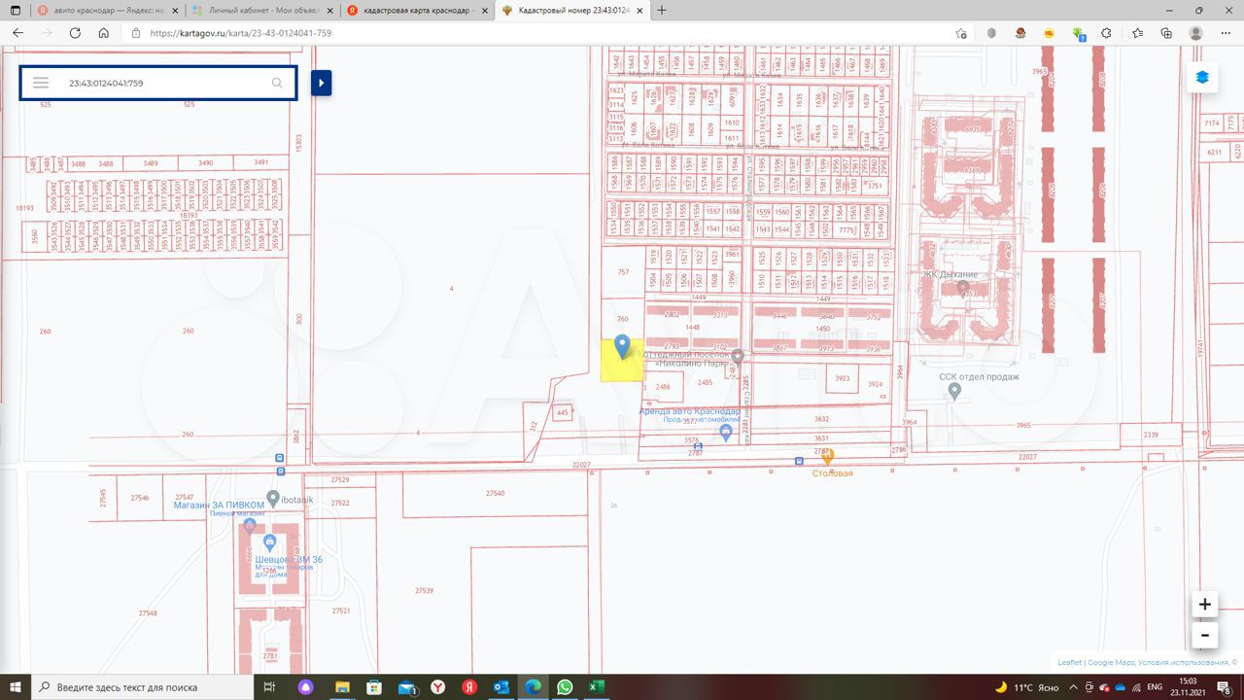Click the blue marker on yellow parcel

(622, 345)
